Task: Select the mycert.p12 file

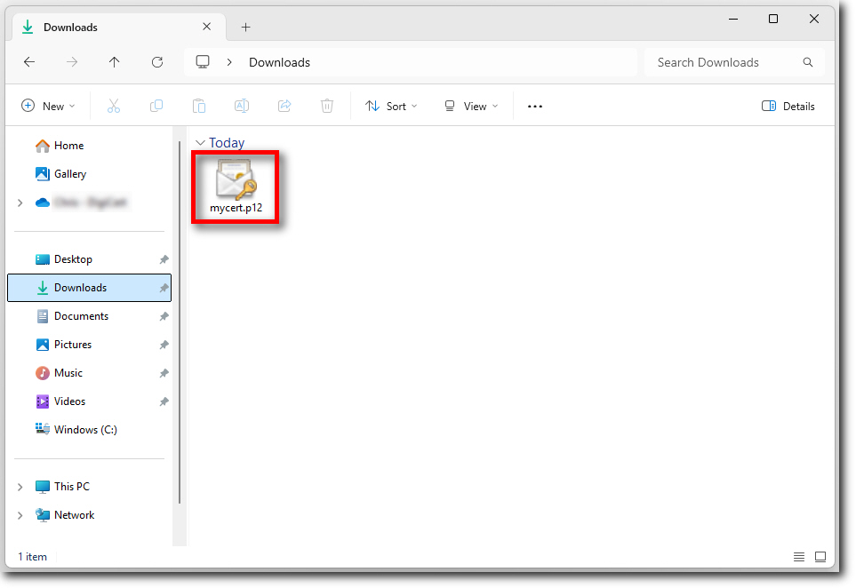Action: [x=236, y=187]
